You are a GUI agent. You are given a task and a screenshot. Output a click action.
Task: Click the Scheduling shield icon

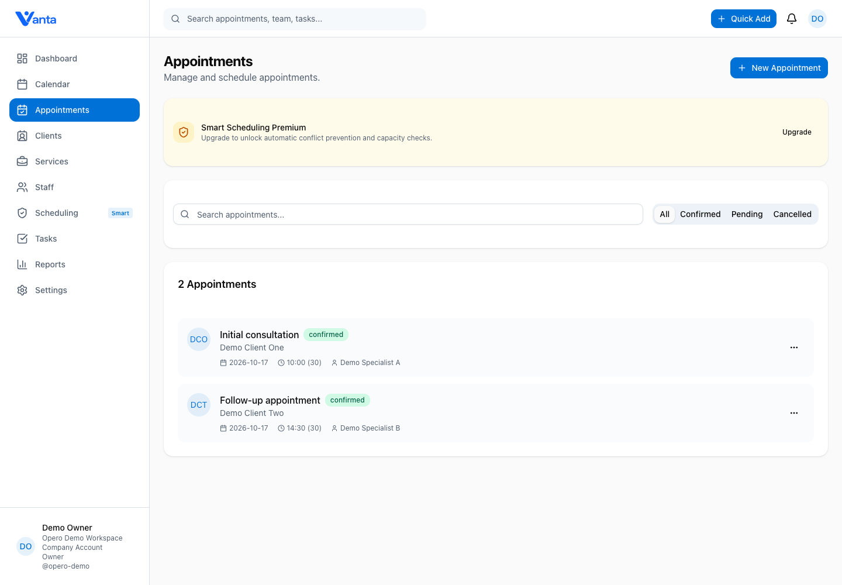pos(22,213)
